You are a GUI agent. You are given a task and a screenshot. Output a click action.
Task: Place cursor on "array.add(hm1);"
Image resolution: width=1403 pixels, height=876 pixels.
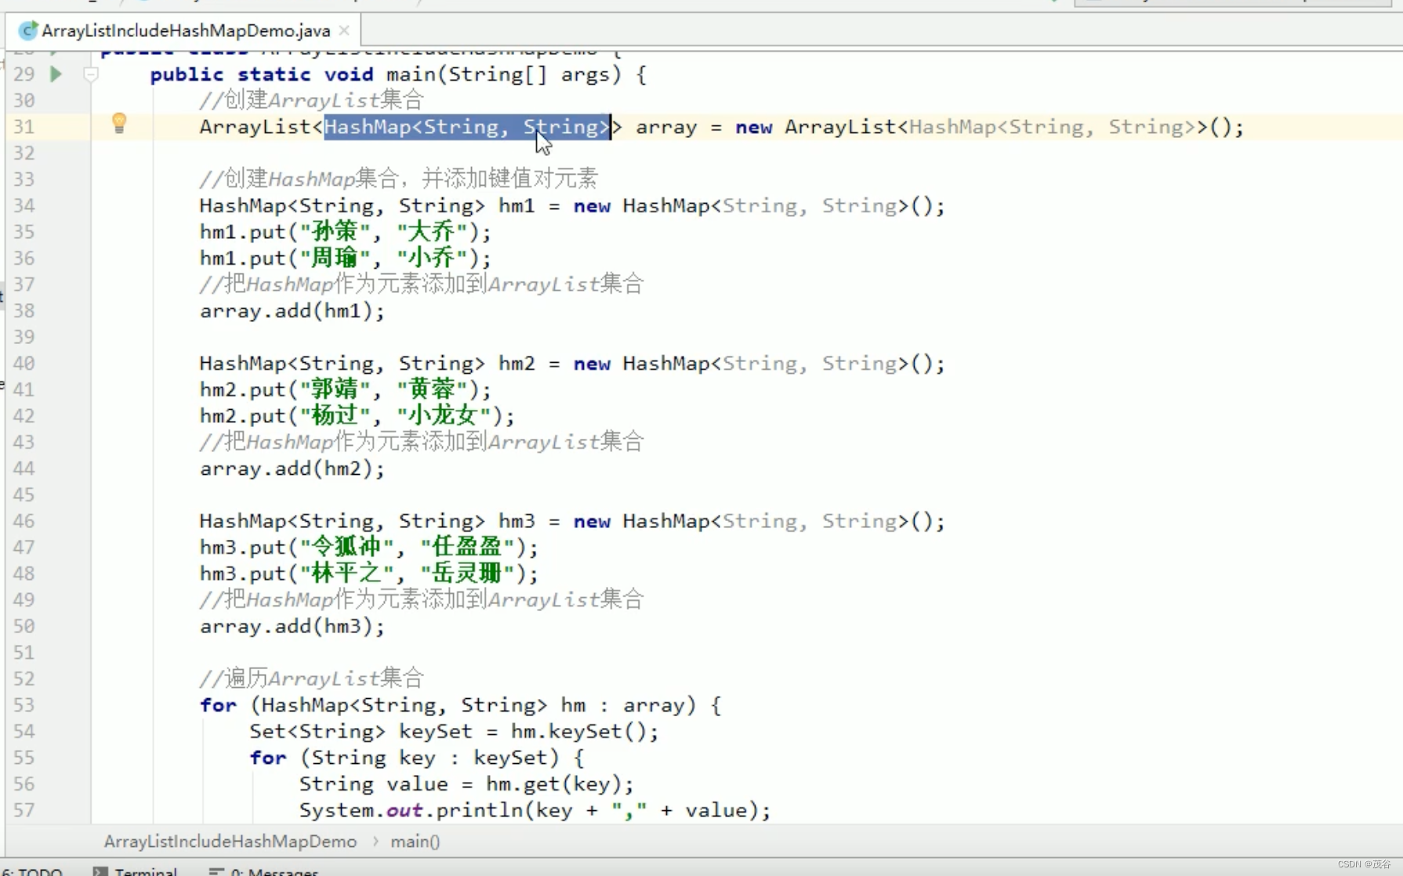click(x=292, y=311)
